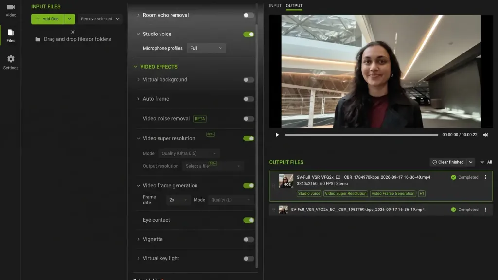Open the Add files dropdown arrow
The height and width of the screenshot is (280, 498).
[x=70, y=19]
